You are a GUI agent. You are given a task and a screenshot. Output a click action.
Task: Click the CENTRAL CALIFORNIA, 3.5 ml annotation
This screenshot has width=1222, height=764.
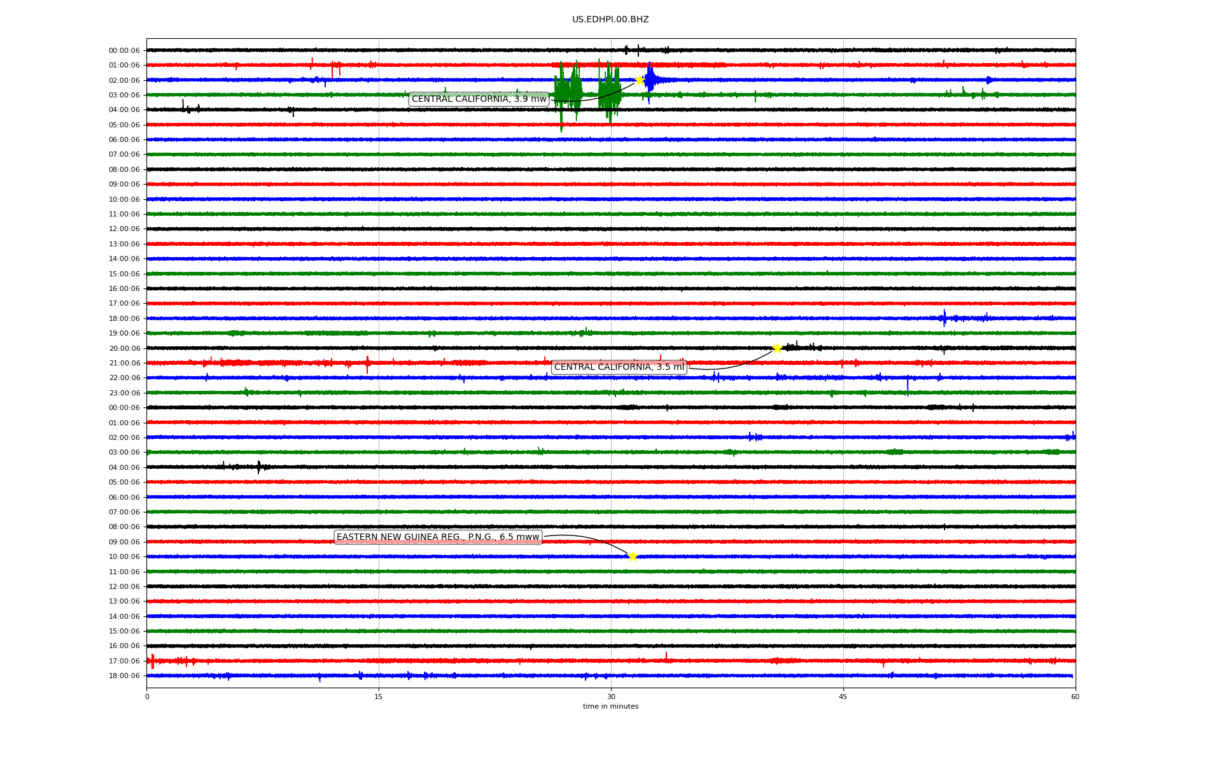[x=619, y=367]
